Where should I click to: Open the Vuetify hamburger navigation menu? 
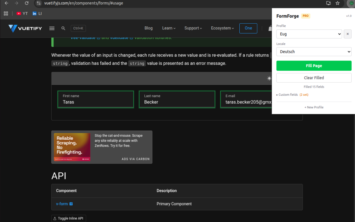[x=52, y=28]
